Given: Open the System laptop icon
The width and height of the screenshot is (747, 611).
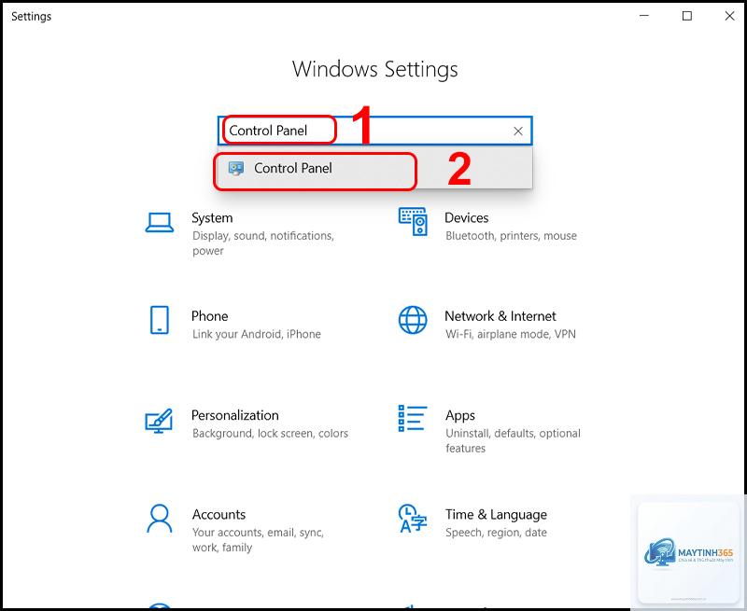Looking at the screenshot, I should pos(159,222).
